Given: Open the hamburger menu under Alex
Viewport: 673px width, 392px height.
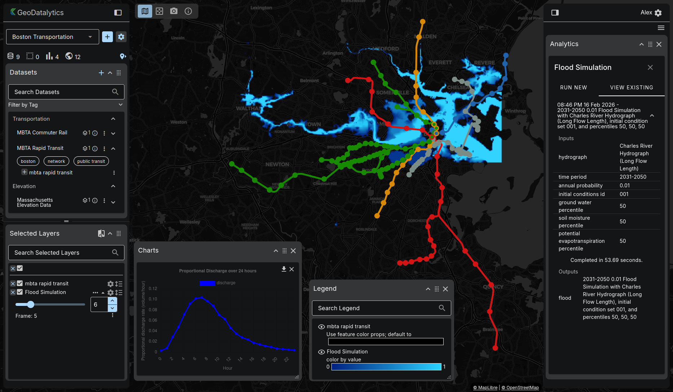Looking at the screenshot, I should 661,28.
